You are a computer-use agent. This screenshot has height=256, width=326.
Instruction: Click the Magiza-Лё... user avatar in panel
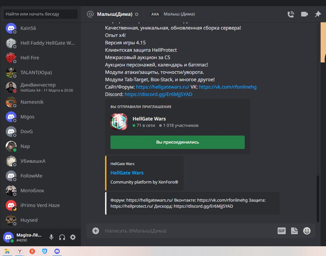[8, 237]
